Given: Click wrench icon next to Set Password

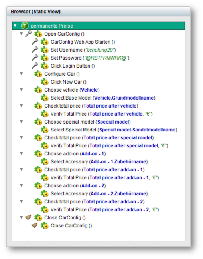Looking at the screenshot, I should 35,58.
